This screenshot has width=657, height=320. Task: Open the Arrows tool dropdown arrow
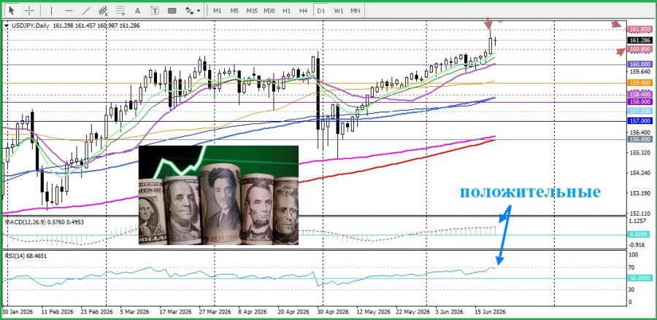point(198,11)
